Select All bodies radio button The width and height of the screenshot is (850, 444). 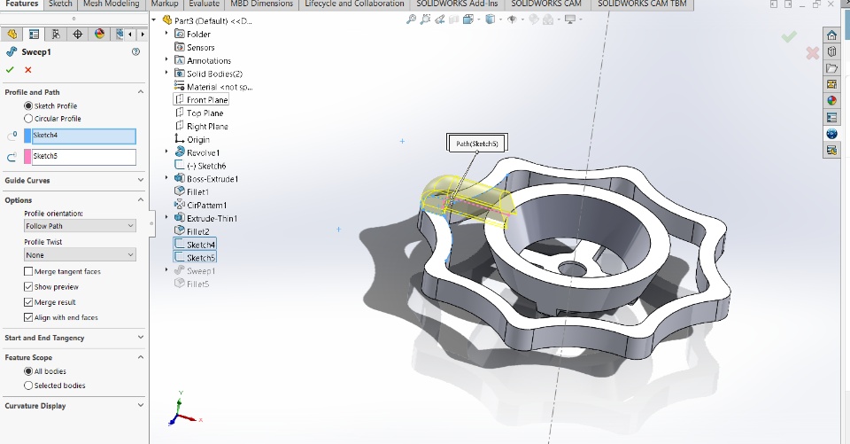(x=28, y=371)
